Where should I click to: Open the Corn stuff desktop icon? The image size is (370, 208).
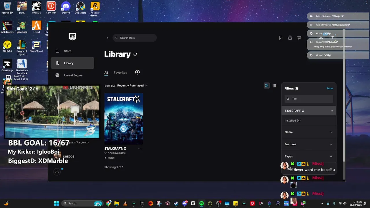coord(51,8)
